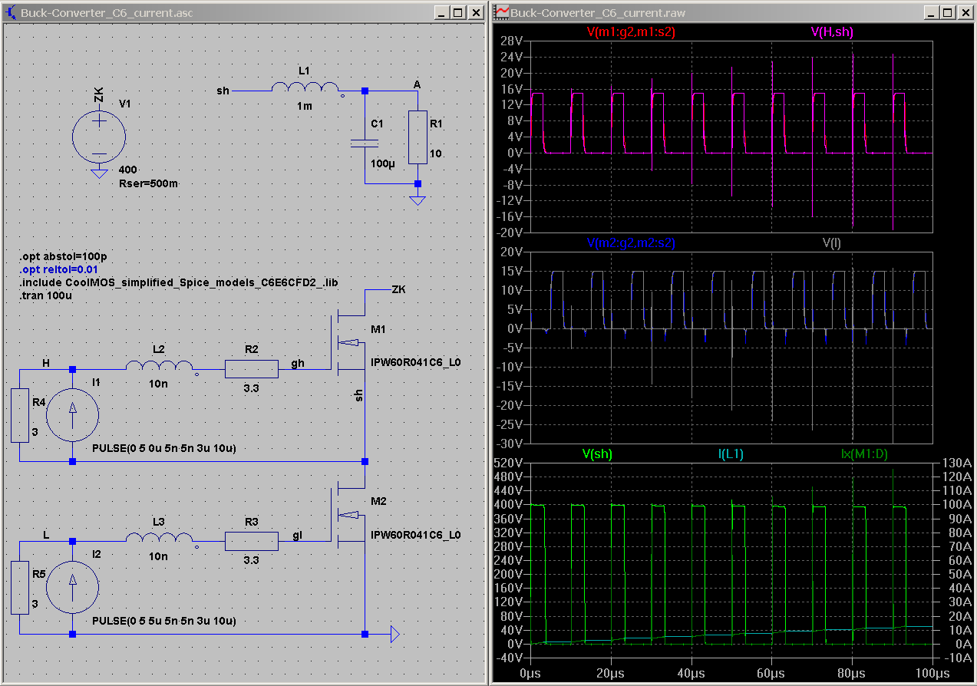The image size is (977, 686).
Task: Click the V(H,sh) trace label
Action: 832,32
